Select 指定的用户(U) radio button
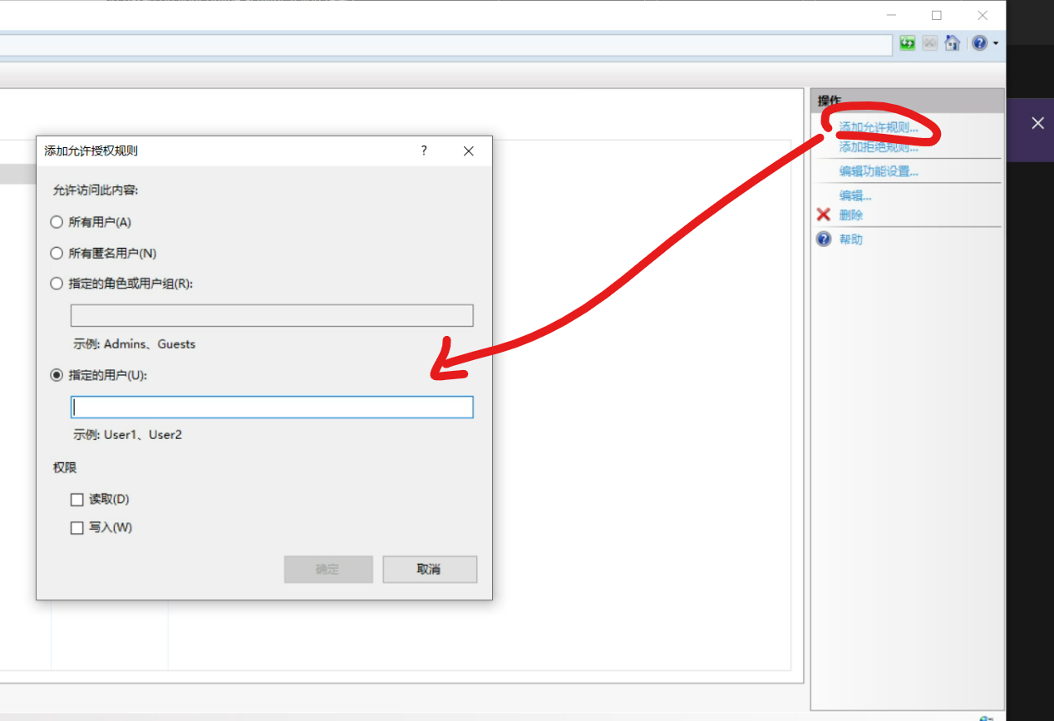Screen dimensions: 1054x721 (x=57, y=375)
